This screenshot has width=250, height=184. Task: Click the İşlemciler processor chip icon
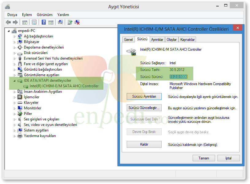pos(20,97)
